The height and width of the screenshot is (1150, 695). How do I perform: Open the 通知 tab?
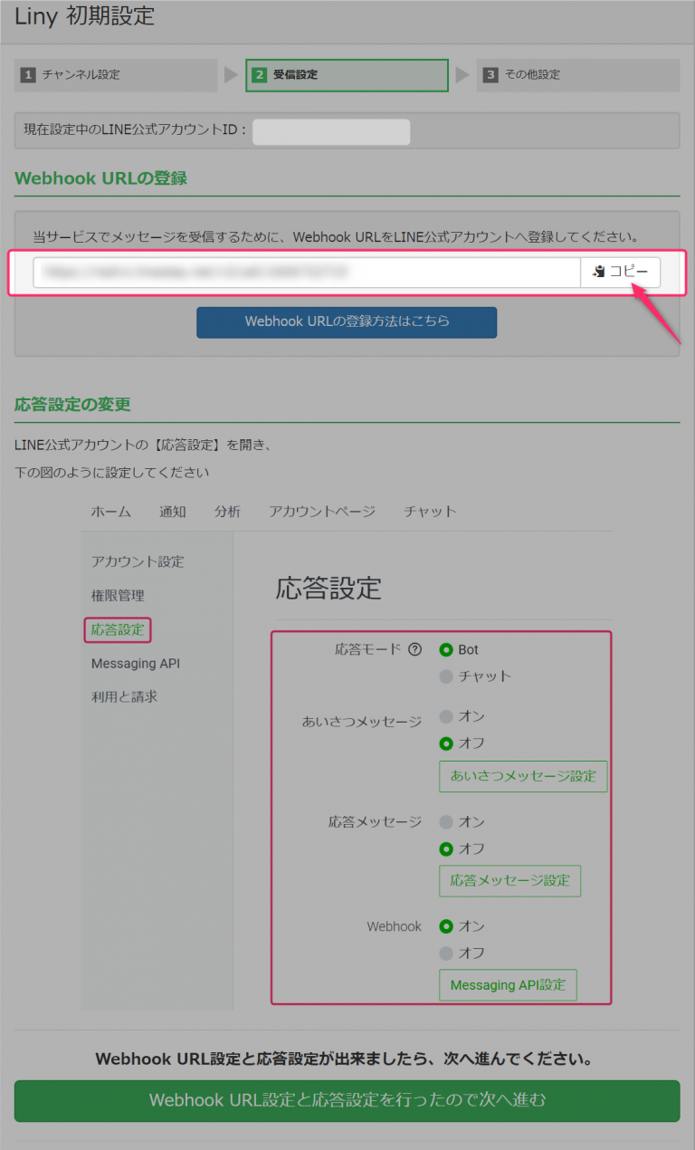click(173, 512)
